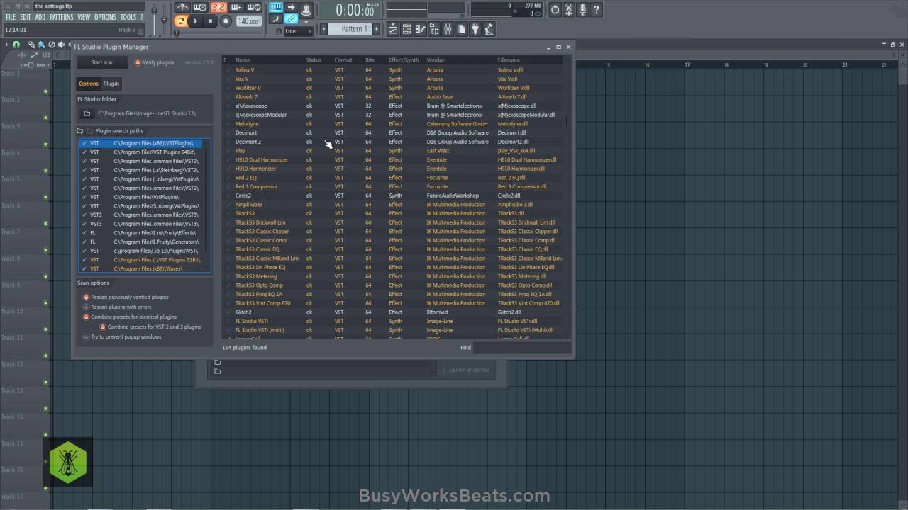908x510 pixels.
Task: Toggle Rescan previously verified plugins
Action: [87, 297]
